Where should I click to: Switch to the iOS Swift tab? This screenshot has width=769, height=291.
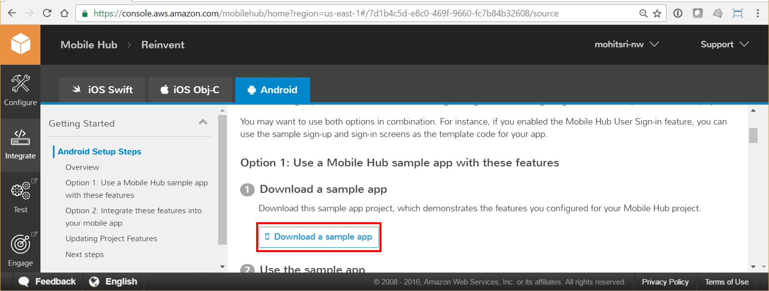[102, 90]
